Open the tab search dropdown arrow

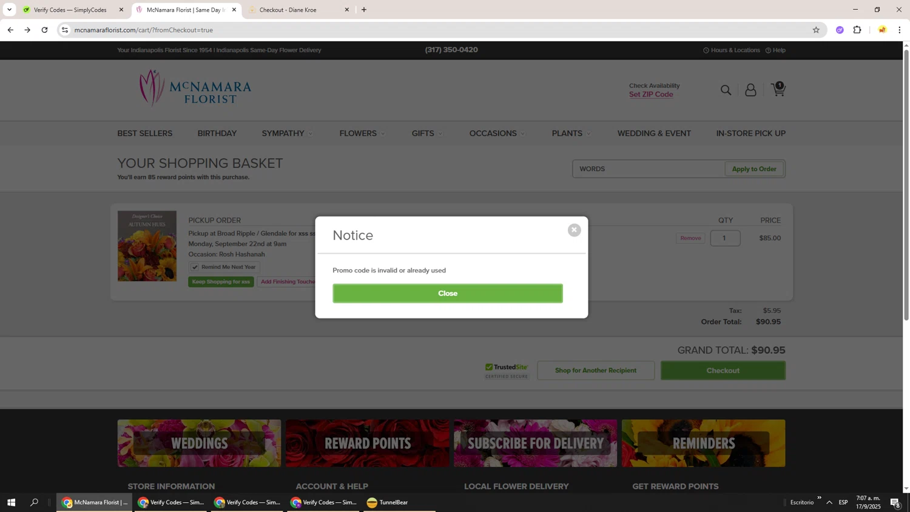pos(9,10)
